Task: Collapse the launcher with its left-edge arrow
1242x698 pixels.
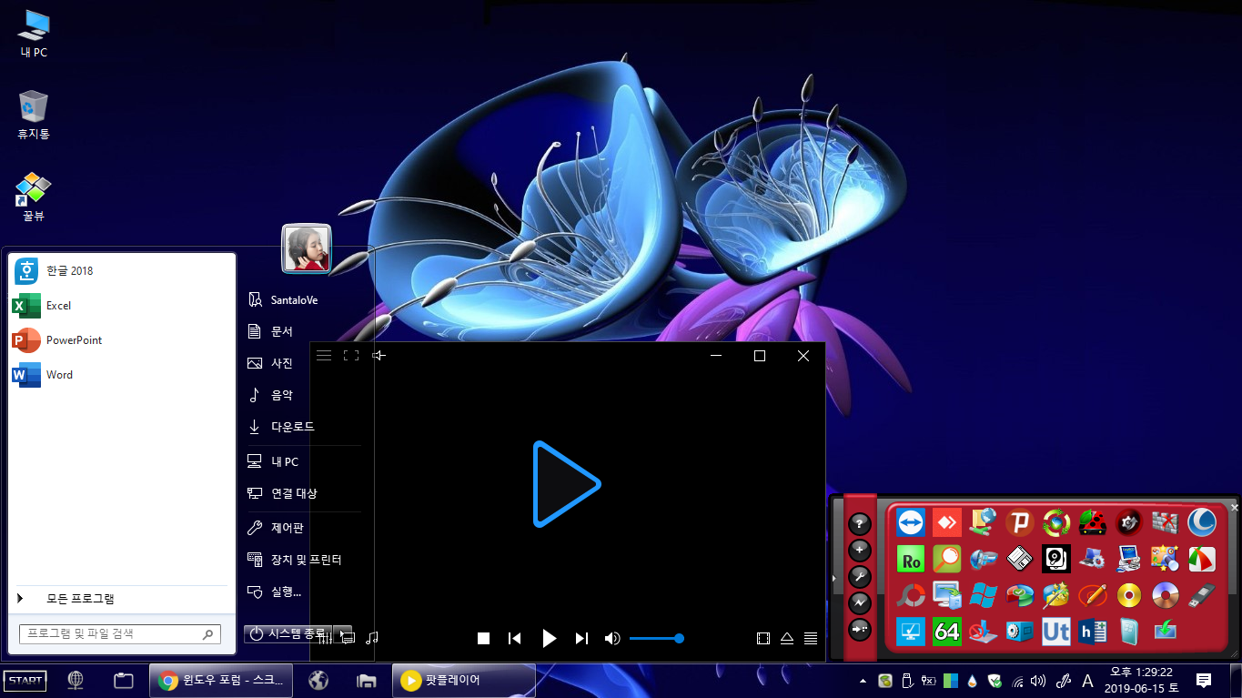Action: (x=835, y=578)
